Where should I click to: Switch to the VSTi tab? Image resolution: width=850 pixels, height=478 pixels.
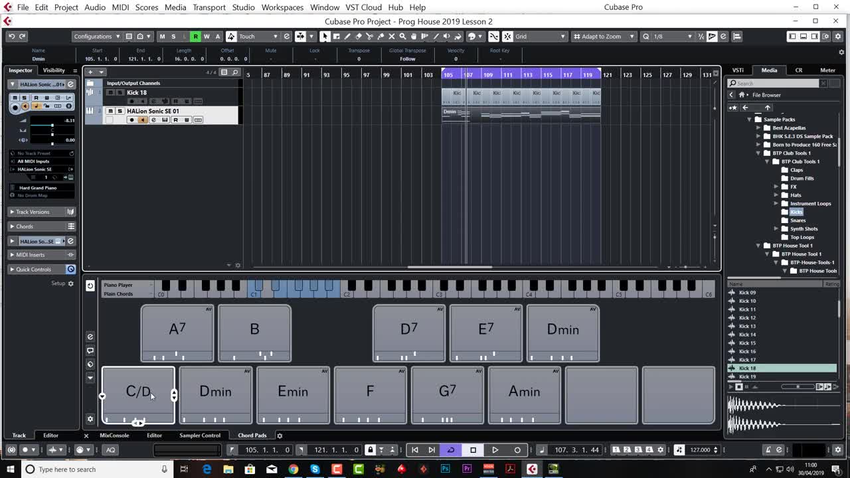tap(738, 70)
